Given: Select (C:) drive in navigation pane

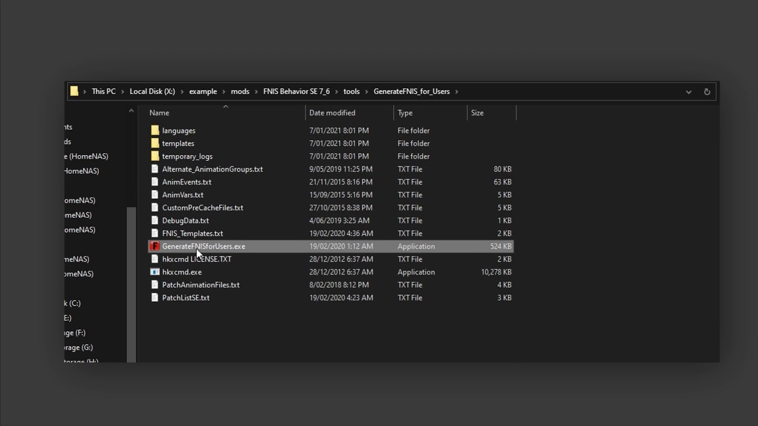Looking at the screenshot, I should (73, 304).
